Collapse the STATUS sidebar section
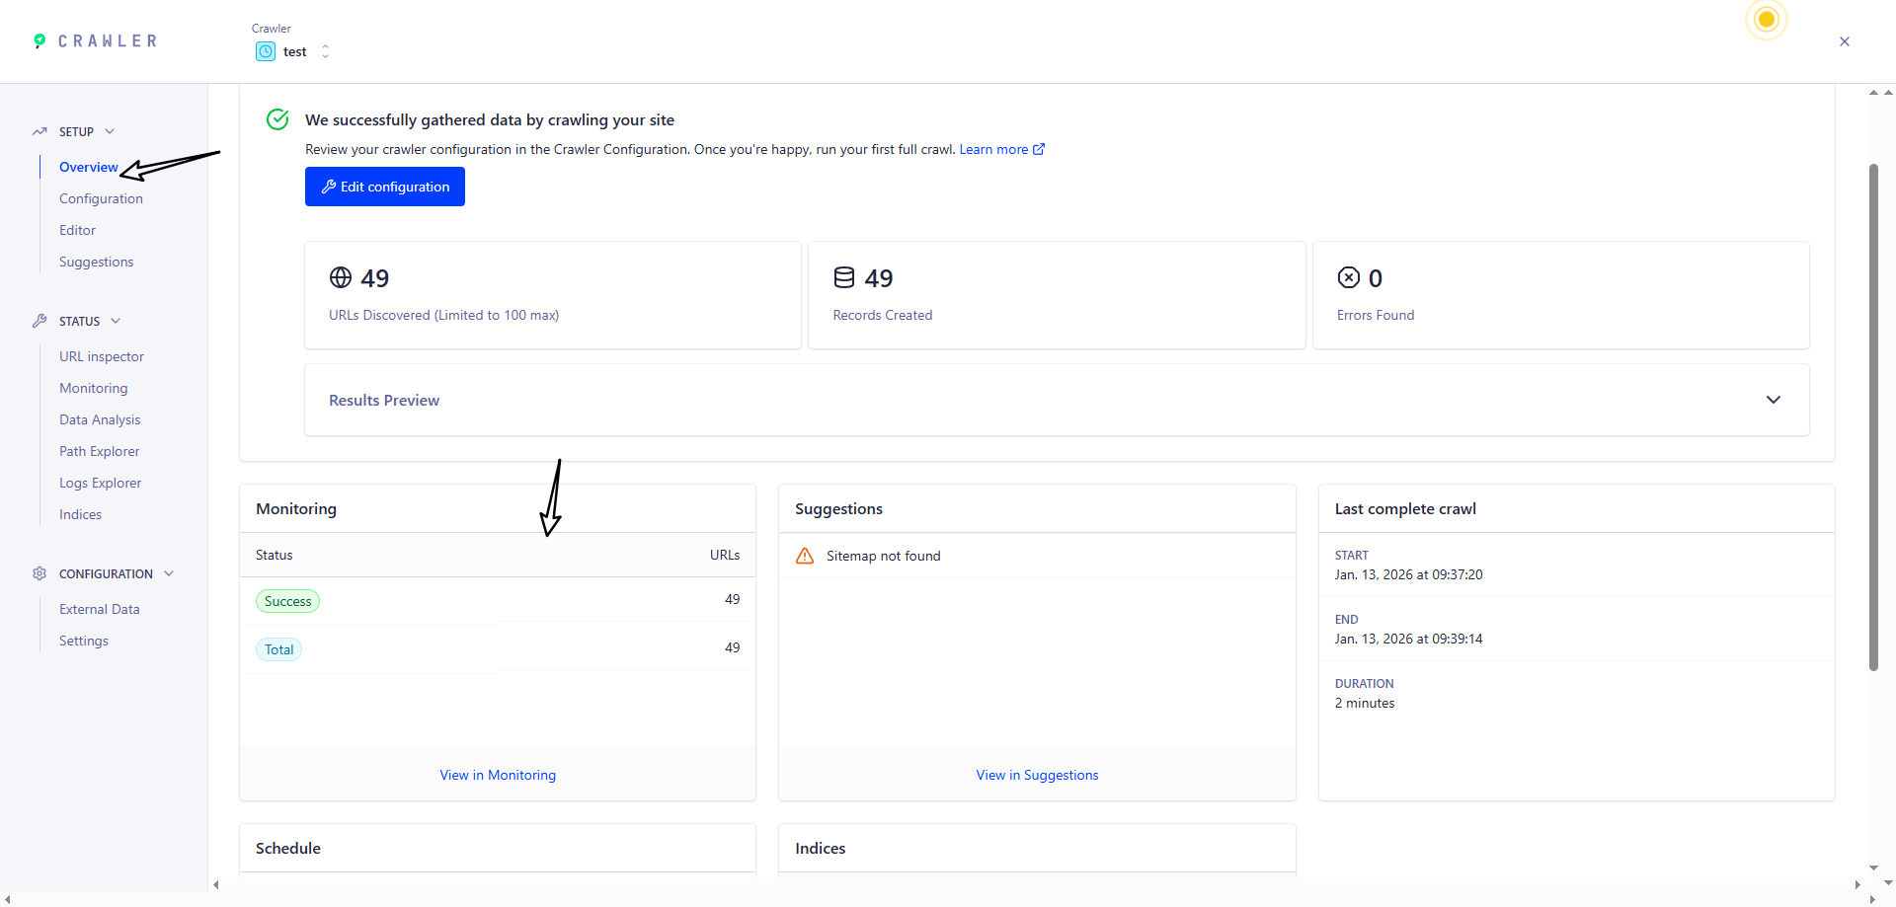Viewport: 1896px width, 907px height. pos(116,321)
